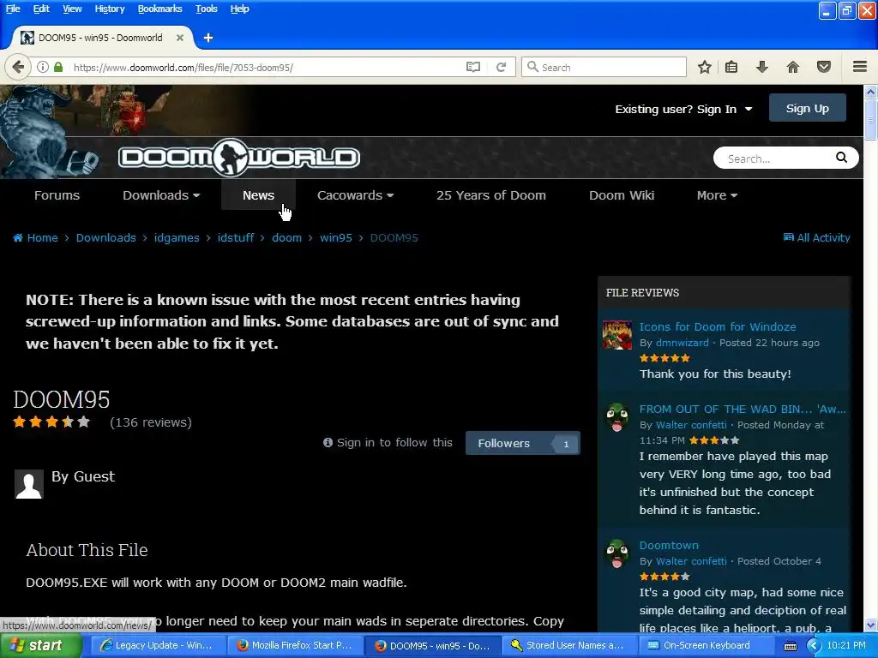This screenshot has width=878, height=658.
Task: Open the News navigation link
Action: [258, 195]
